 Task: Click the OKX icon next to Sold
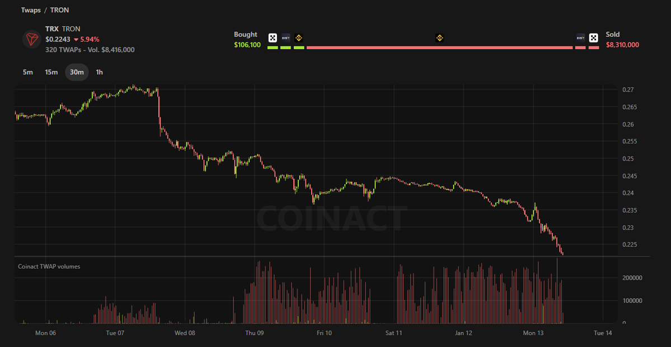(x=594, y=38)
